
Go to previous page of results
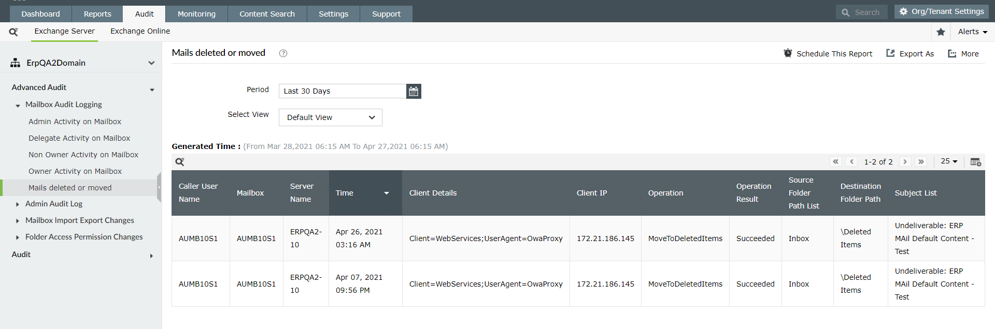click(x=851, y=161)
